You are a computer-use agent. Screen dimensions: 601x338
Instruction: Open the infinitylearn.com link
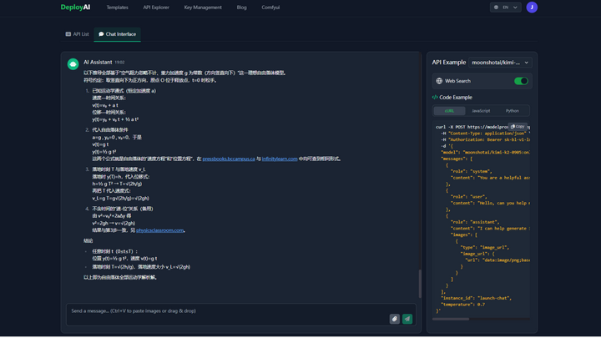[280, 159]
